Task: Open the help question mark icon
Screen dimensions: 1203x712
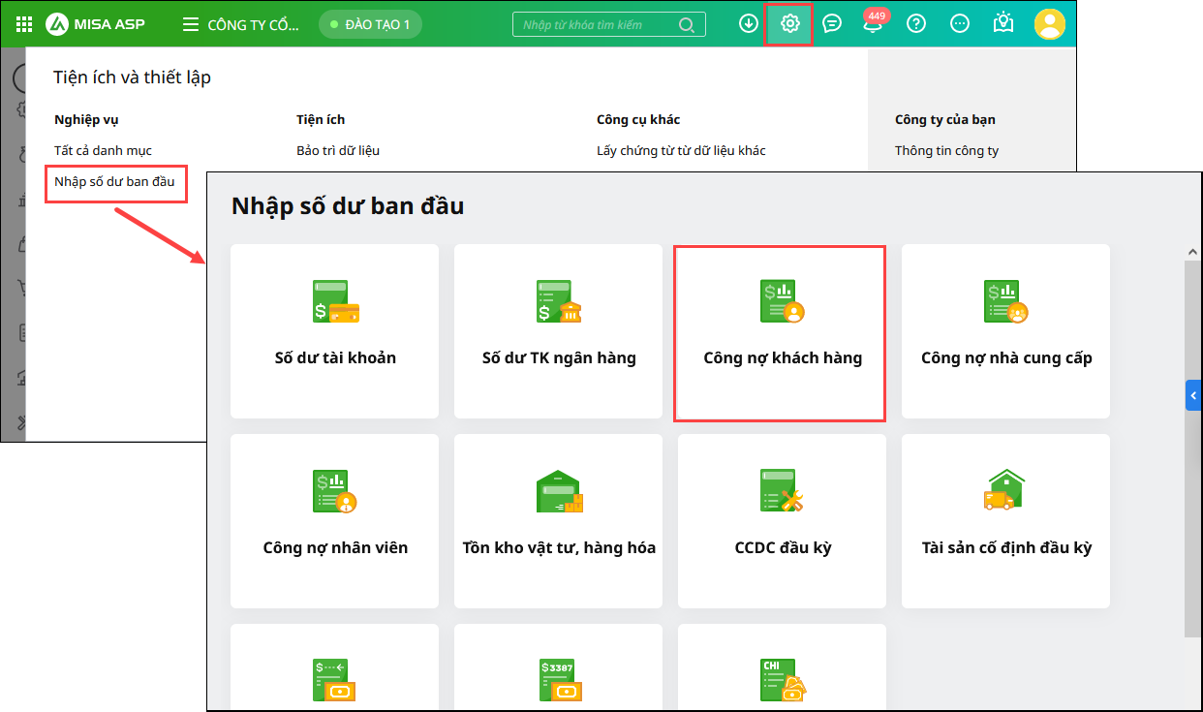Action: tap(916, 24)
